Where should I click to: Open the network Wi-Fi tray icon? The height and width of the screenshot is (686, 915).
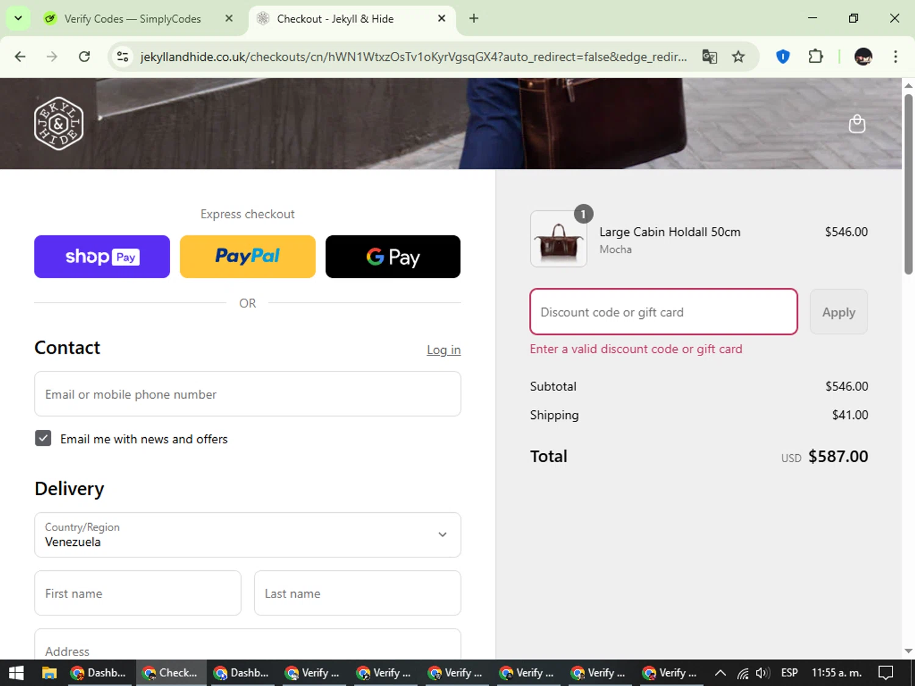[x=742, y=673]
